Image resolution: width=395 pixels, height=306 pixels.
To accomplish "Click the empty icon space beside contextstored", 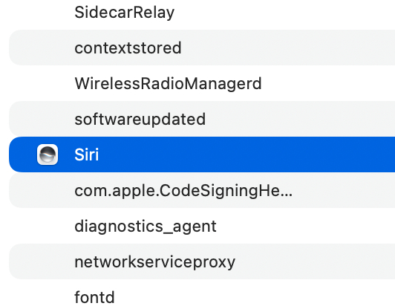I will (48, 48).
